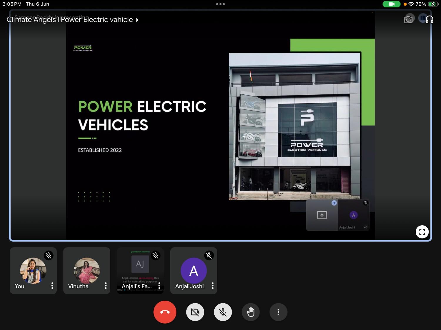End the call with the red hang-up button
Image resolution: width=441 pixels, height=330 pixels.
(x=165, y=312)
